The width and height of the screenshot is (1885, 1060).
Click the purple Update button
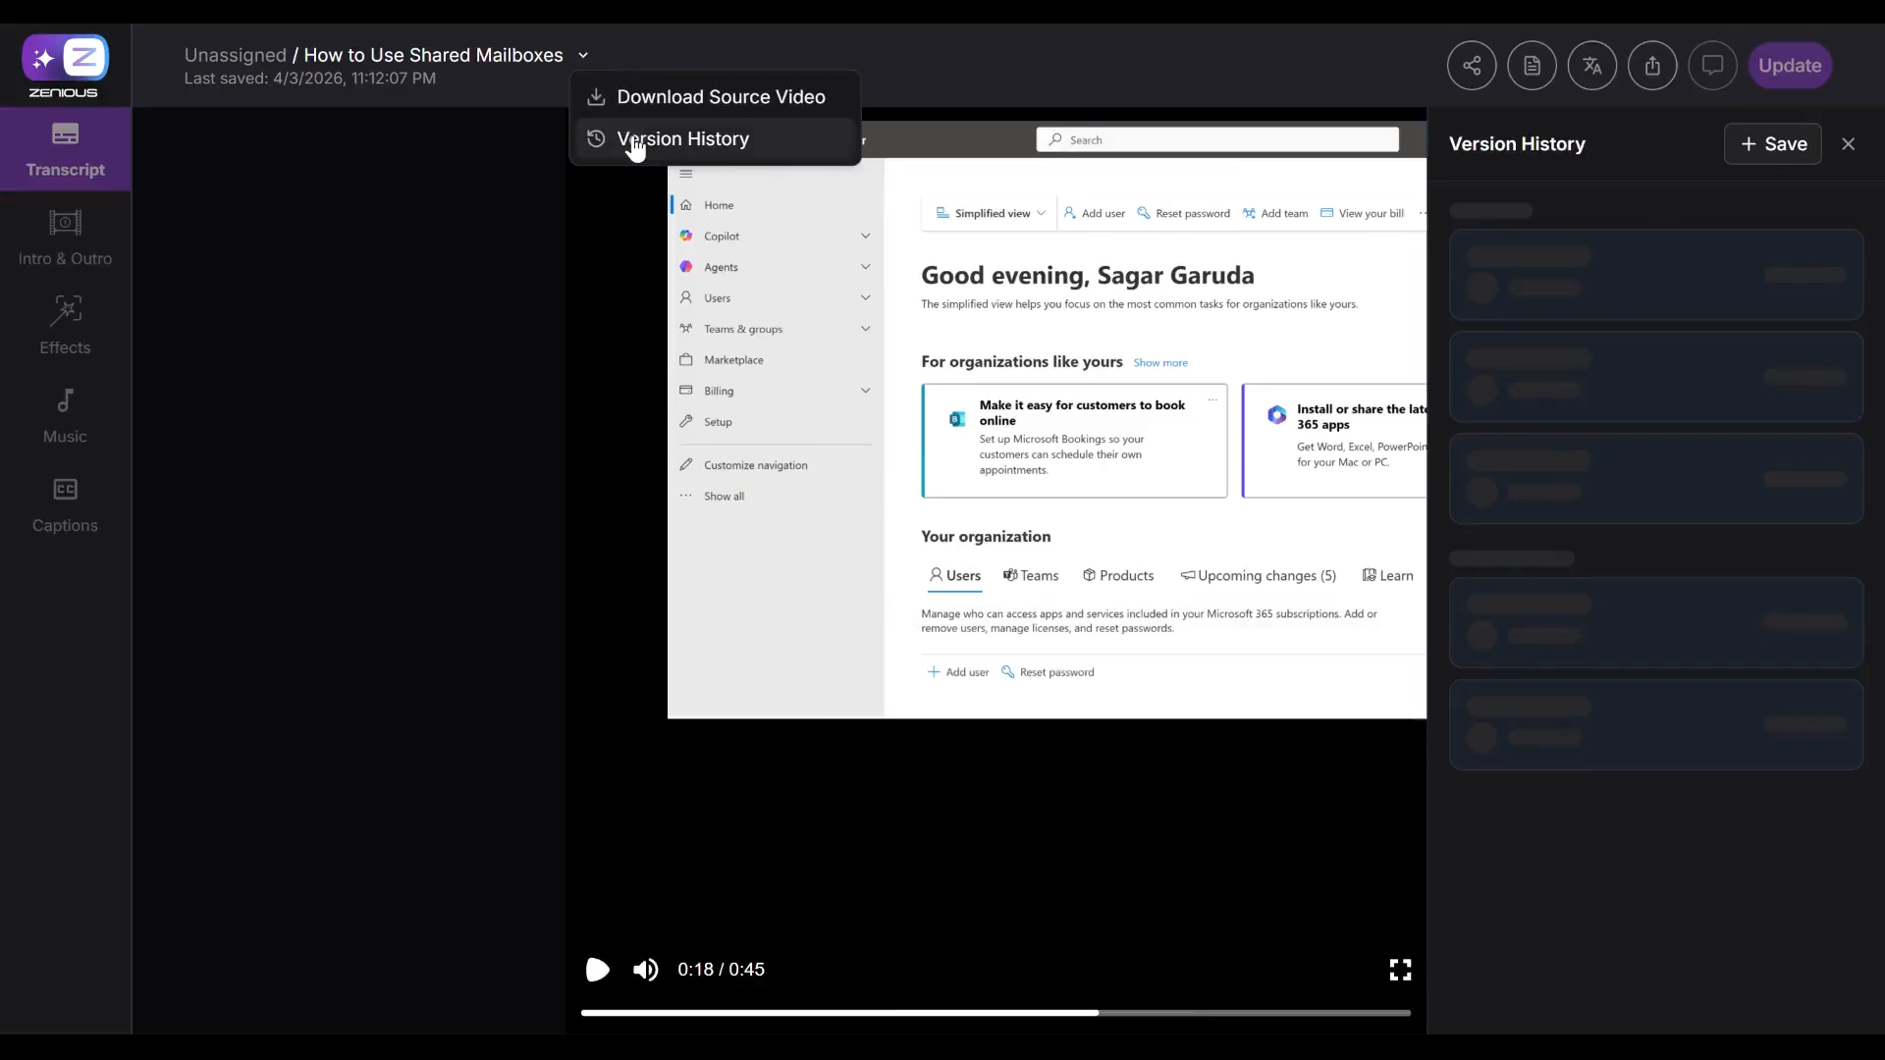tap(1789, 66)
